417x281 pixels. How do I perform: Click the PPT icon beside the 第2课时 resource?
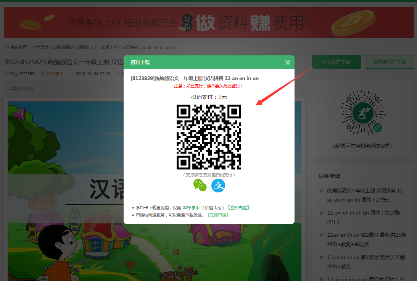point(321,235)
